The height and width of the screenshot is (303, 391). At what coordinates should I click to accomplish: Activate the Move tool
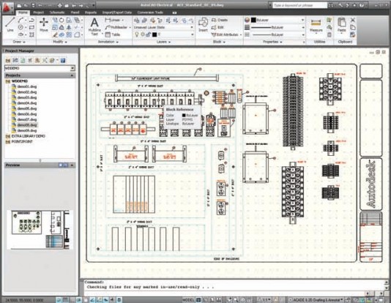click(x=44, y=25)
